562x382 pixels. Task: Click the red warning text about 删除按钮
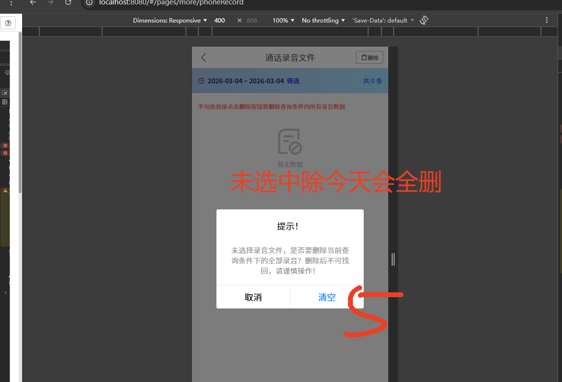[272, 107]
